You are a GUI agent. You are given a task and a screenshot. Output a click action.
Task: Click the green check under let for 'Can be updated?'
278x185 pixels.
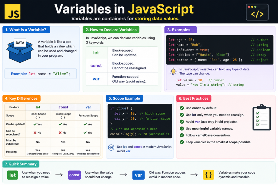(x=35, y=124)
